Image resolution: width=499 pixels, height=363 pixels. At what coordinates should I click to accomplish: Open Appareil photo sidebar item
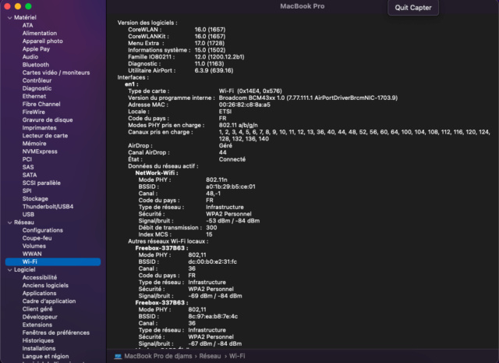[x=43, y=41]
